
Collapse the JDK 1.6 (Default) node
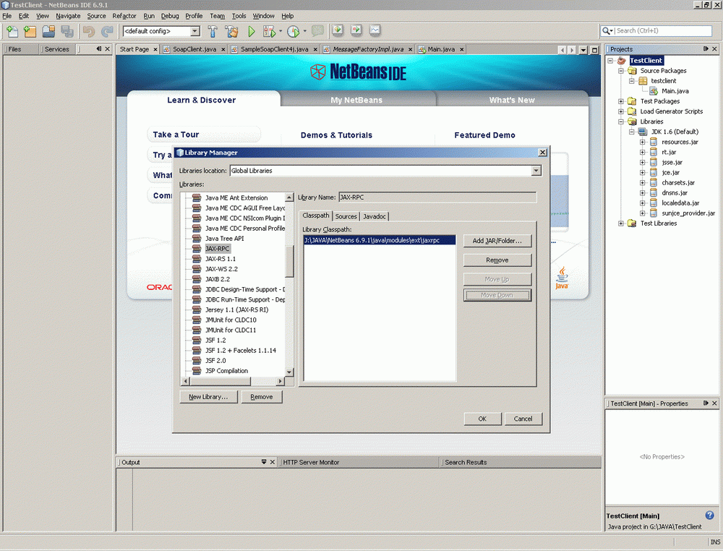[x=632, y=132]
